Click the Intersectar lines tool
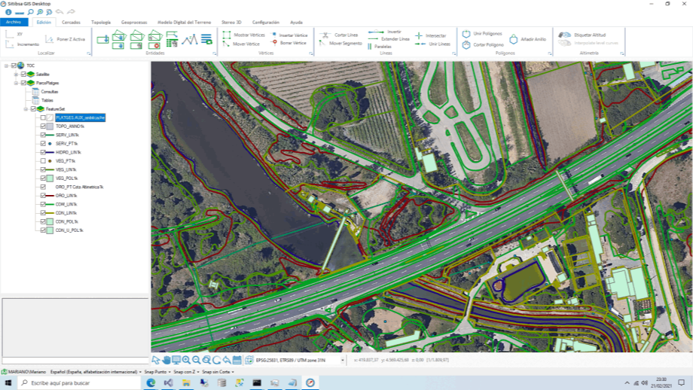 click(430, 35)
